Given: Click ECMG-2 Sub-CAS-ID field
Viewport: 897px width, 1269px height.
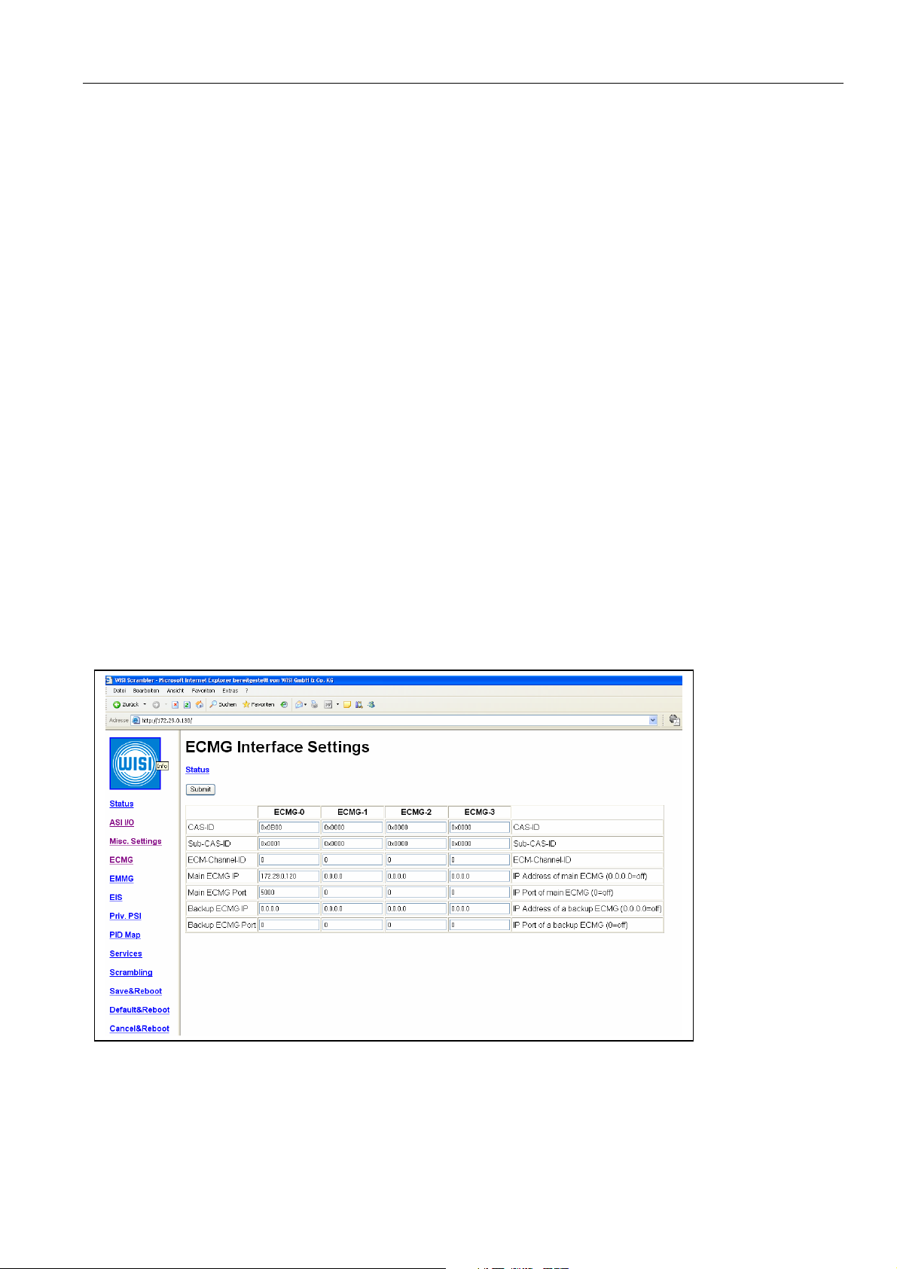Looking at the screenshot, I should click(416, 843).
